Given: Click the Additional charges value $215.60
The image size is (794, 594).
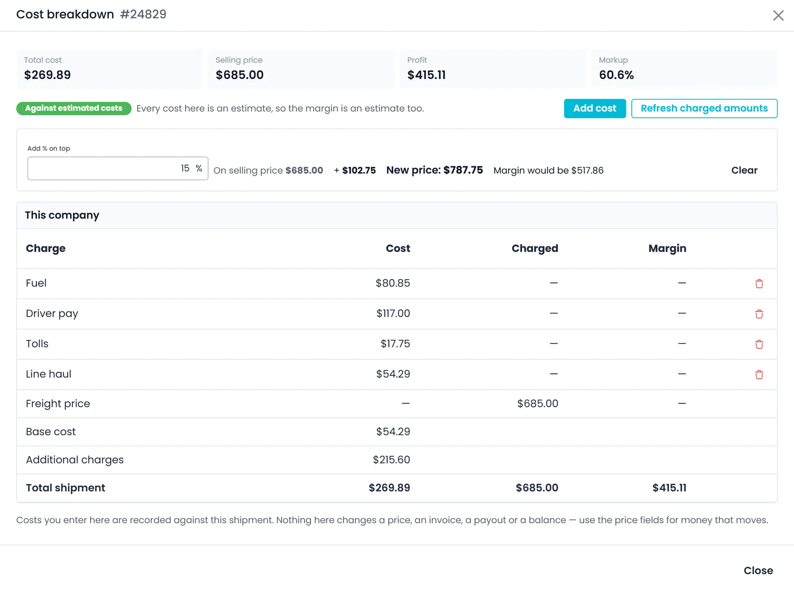Looking at the screenshot, I should [391, 460].
